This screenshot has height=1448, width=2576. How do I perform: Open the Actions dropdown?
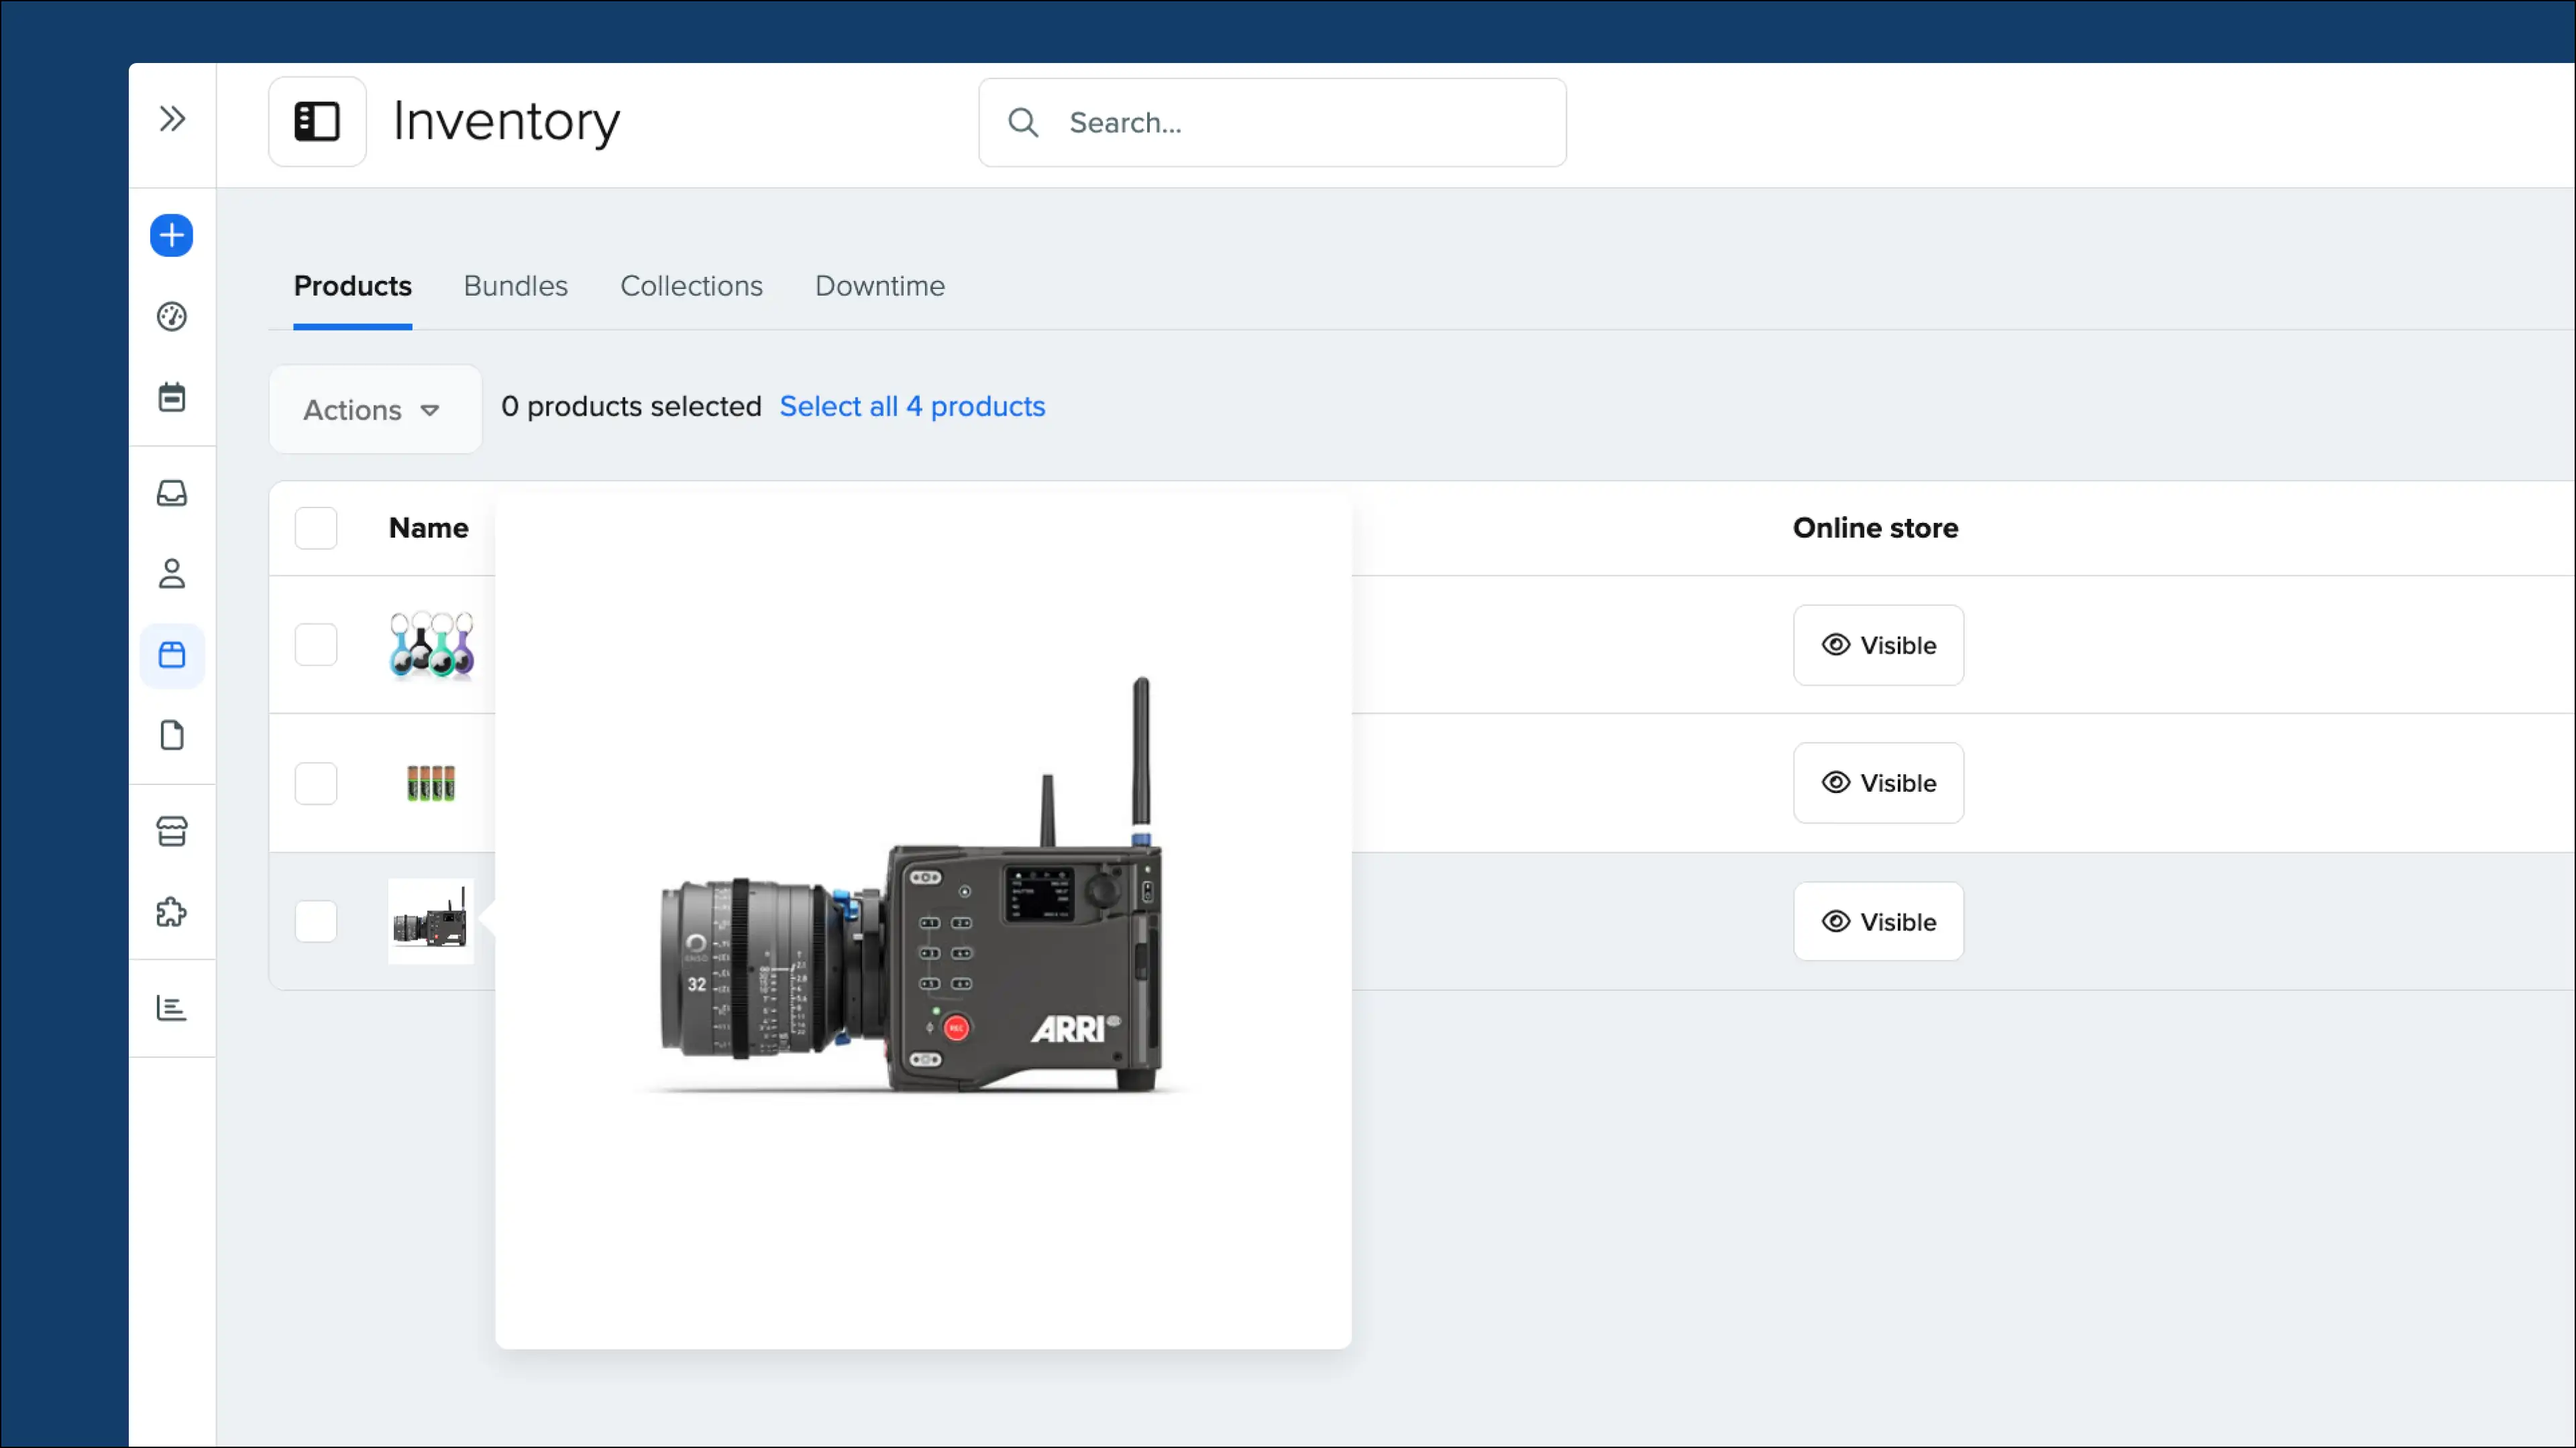(374, 409)
